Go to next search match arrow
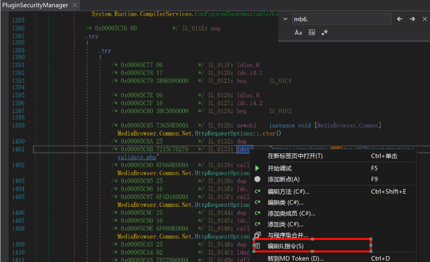The image size is (430, 262). [412, 19]
